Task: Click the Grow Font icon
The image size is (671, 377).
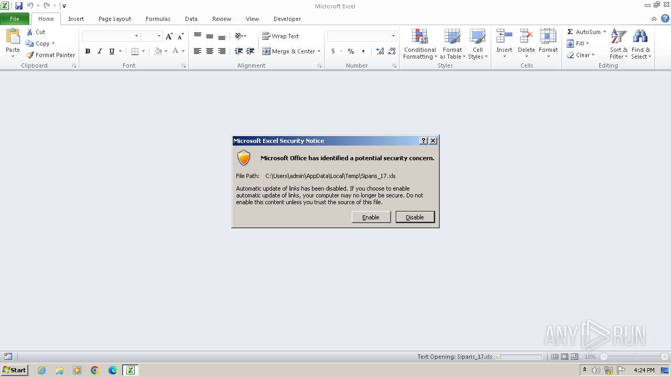Action: [169, 36]
